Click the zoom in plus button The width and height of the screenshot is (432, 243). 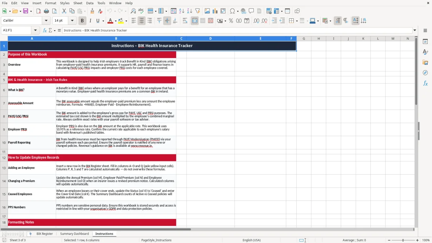pos(417,240)
